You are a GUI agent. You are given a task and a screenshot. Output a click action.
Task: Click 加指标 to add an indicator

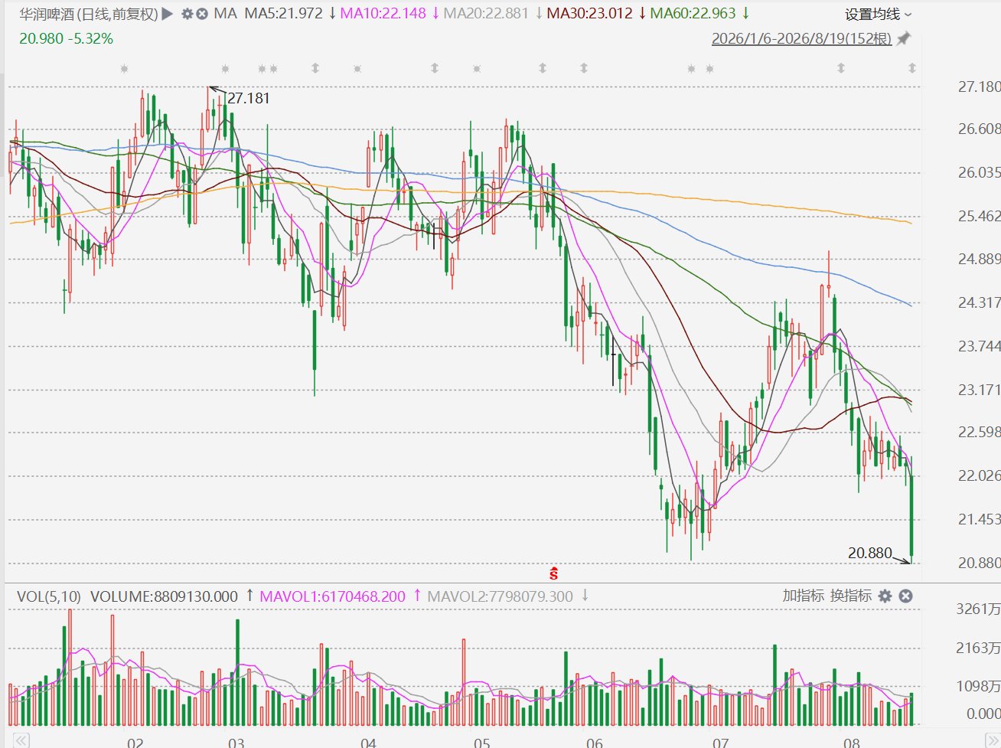pyautogui.click(x=803, y=596)
